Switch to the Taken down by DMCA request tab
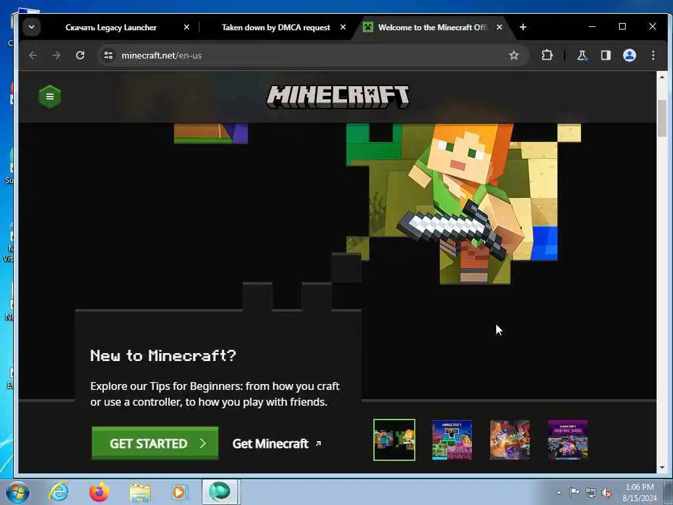Viewport: 673px width, 505px height. point(276,28)
